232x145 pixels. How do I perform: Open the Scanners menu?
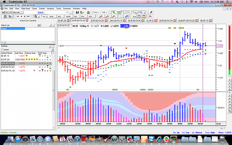(x=67, y=9)
